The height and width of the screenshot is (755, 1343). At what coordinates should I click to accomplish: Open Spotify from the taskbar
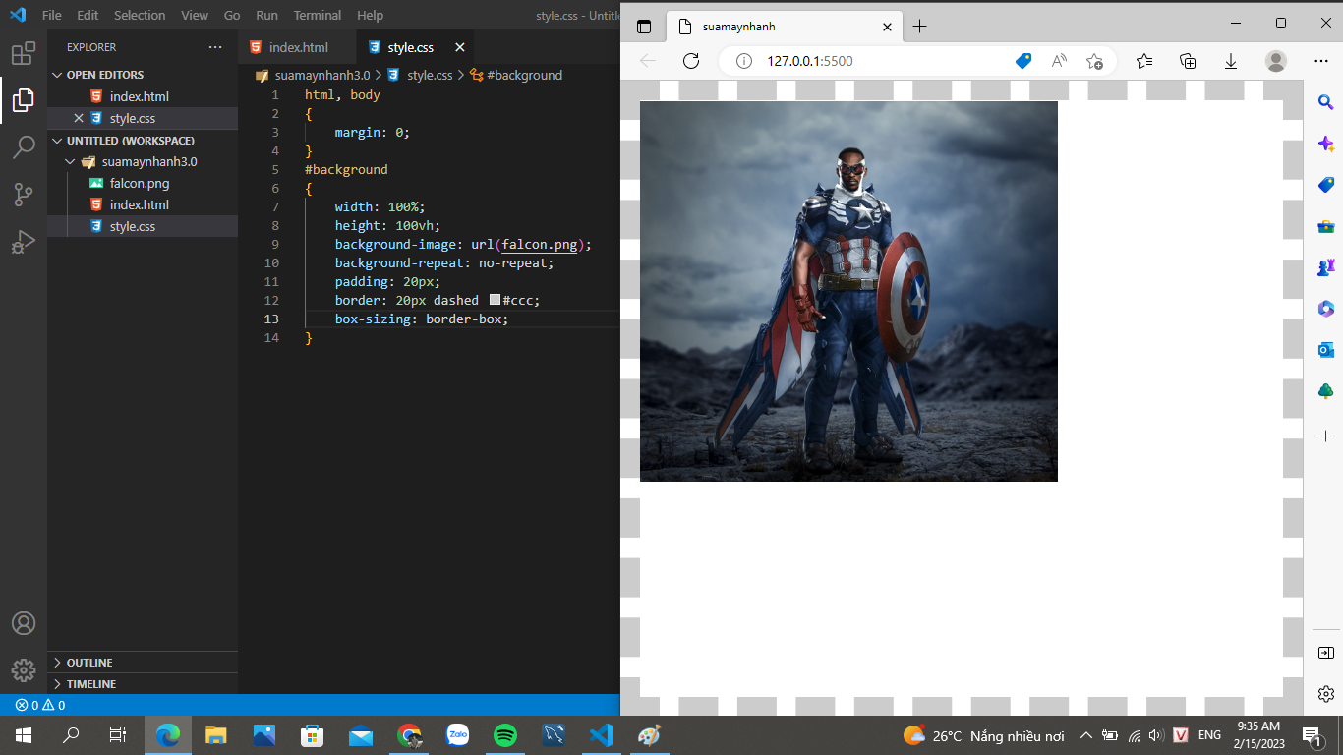coord(505,735)
